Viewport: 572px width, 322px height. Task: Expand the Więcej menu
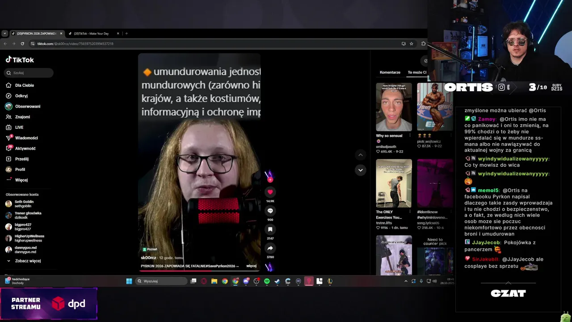(17, 180)
